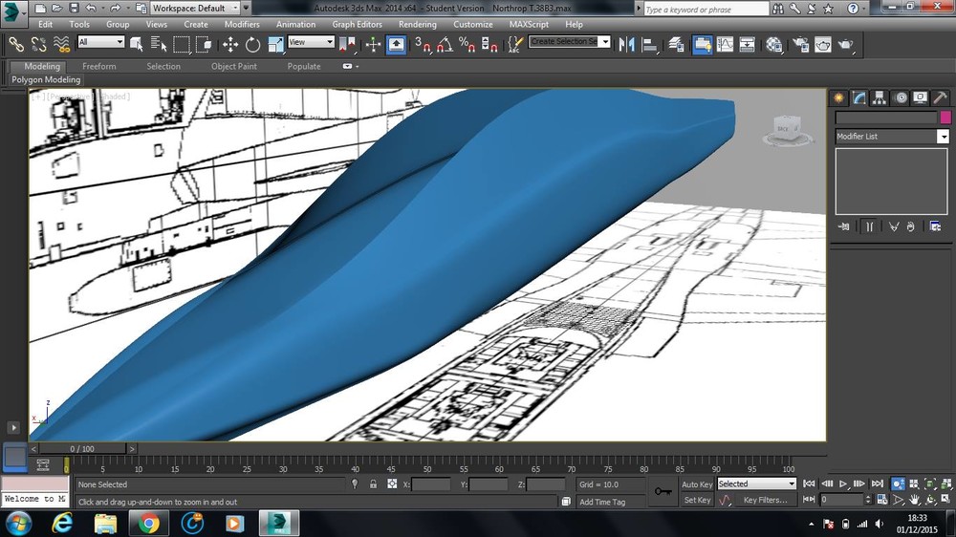Viewport: 956px width, 537px height.
Task: Click the Key Filters button
Action: coord(765,500)
